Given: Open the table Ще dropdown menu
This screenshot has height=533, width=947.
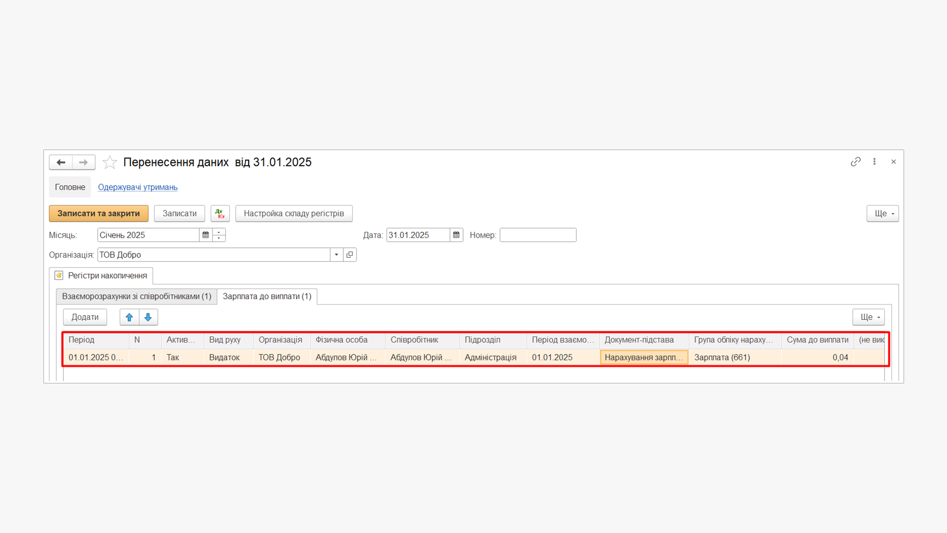Looking at the screenshot, I should point(868,317).
